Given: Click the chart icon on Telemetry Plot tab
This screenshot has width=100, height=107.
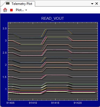Looking at the screenshot, I should point(8,4).
